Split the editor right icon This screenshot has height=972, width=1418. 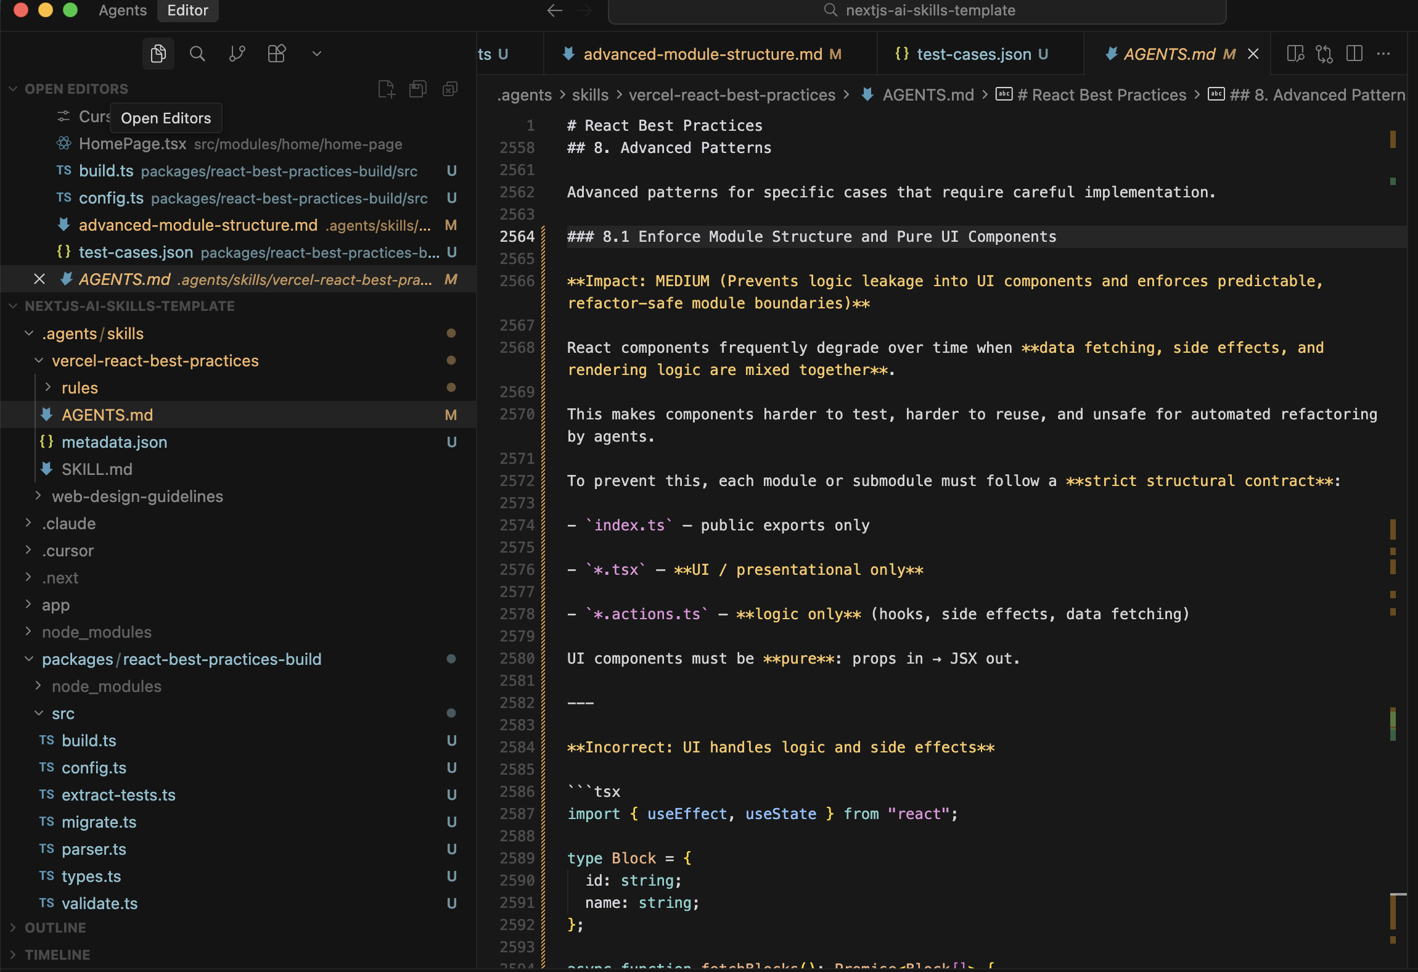[x=1354, y=54]
